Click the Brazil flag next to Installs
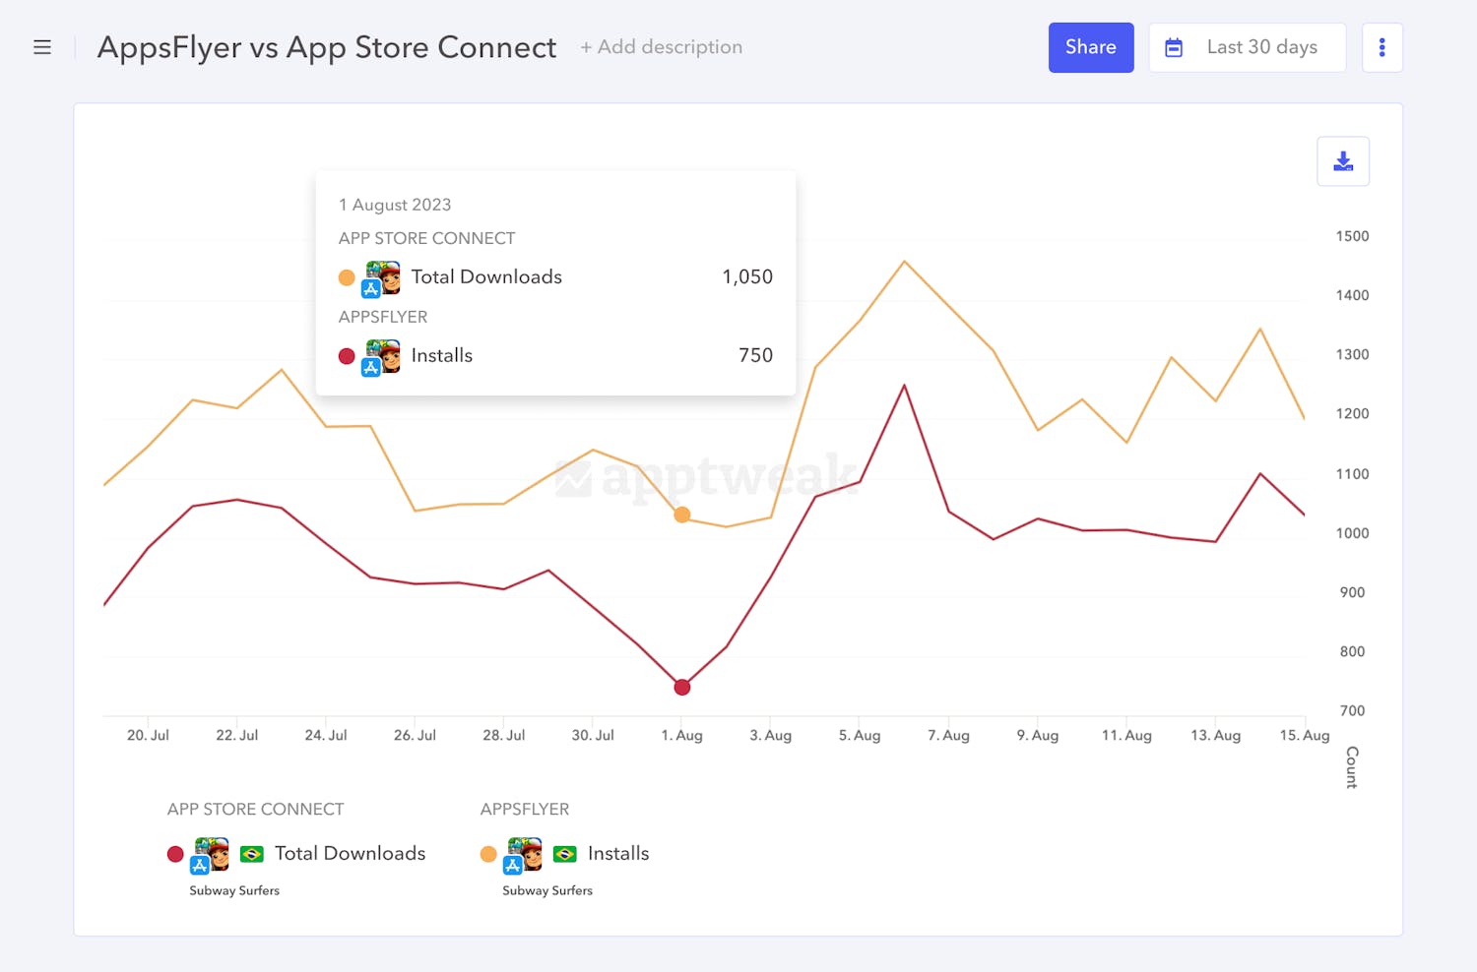Image resolution: width=1477 pixels, height=972 pixels. point(564,854)
